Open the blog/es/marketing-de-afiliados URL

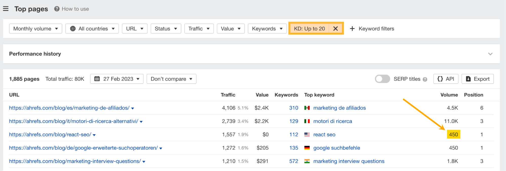click(x=69, y=108)
